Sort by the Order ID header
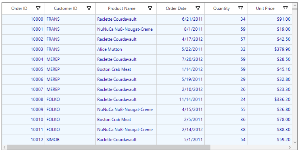This screenshot has width=299, height=152. (19, 8)
